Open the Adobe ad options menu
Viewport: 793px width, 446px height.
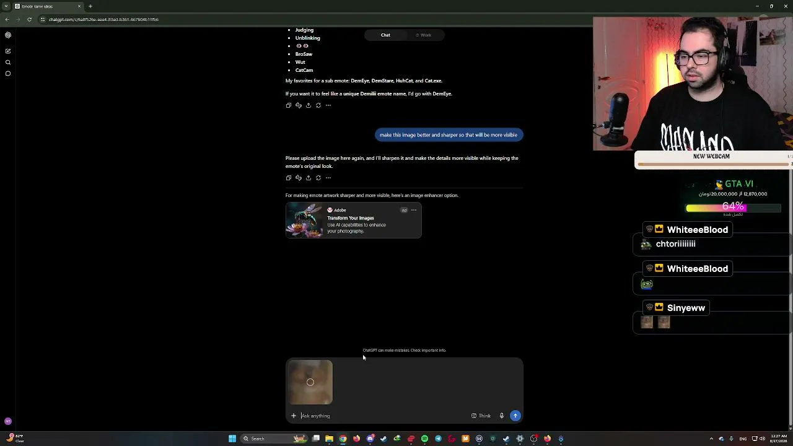pyautogui.click(x=414, y=210)
